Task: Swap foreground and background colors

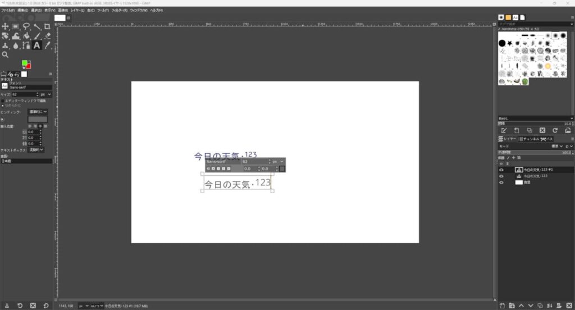Action: pyautogui.click(x=29, y=62)
